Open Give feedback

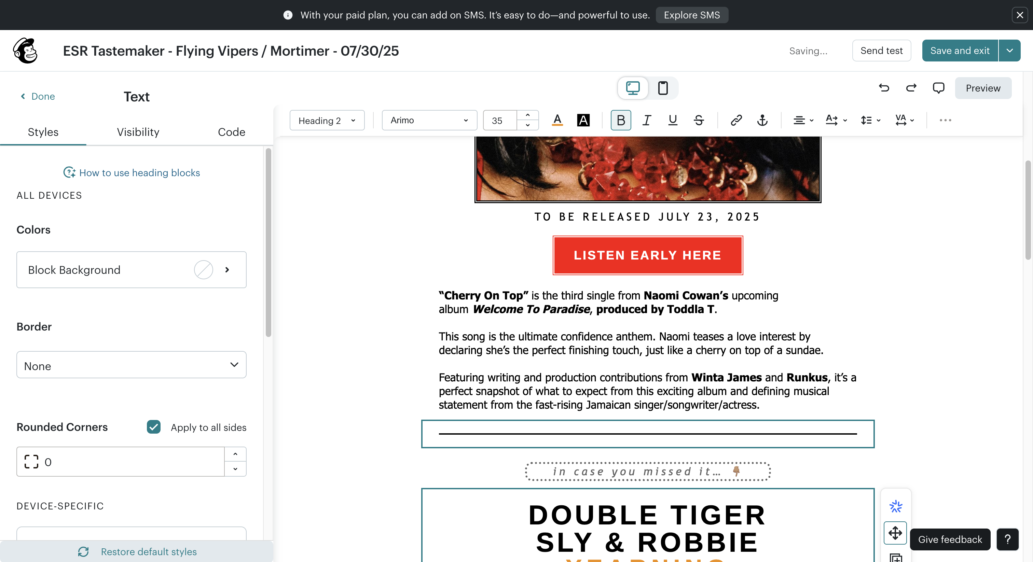pyautogui.click(x=950, y=539)
